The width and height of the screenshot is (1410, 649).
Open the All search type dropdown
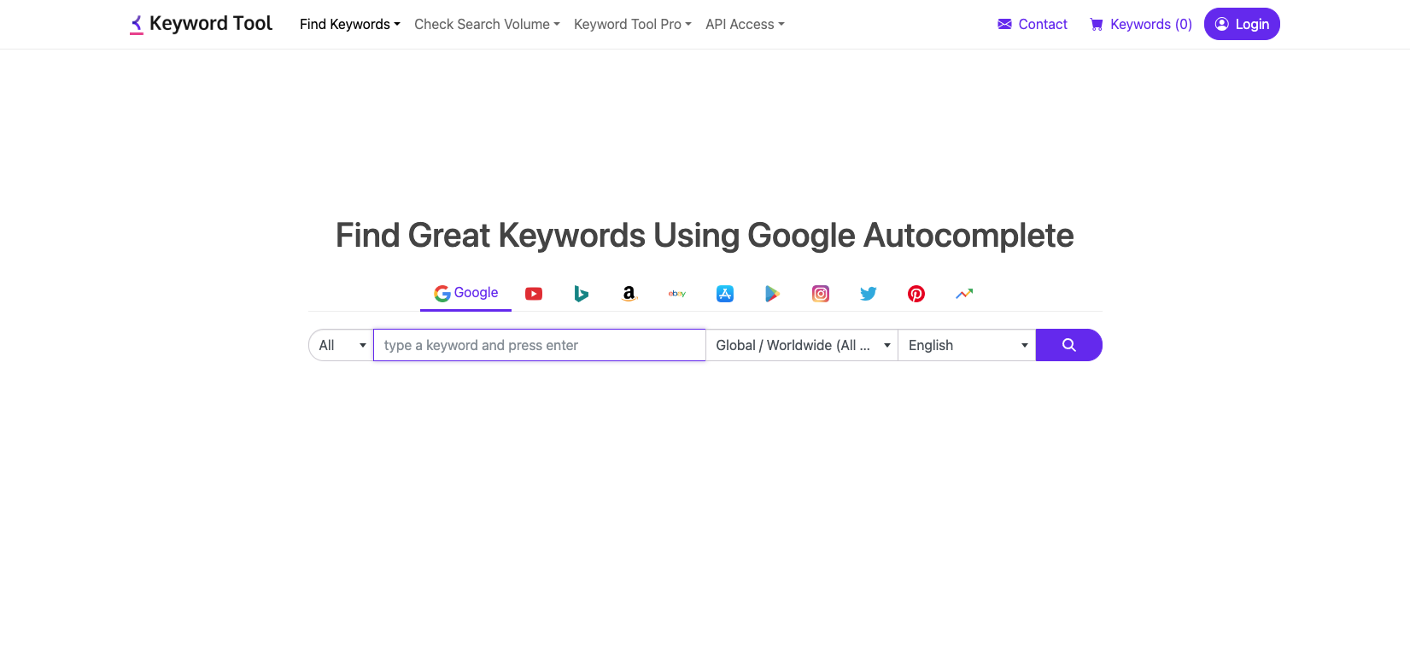[x=341, y=345]
